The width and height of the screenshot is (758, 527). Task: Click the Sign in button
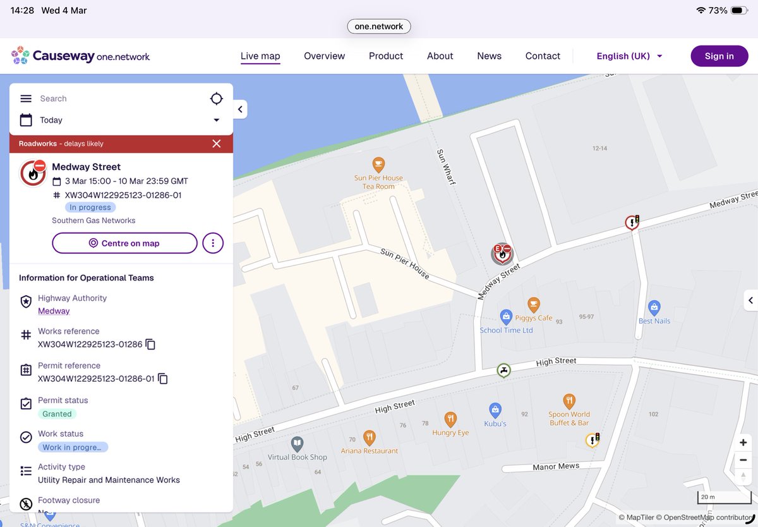(719, 56)
